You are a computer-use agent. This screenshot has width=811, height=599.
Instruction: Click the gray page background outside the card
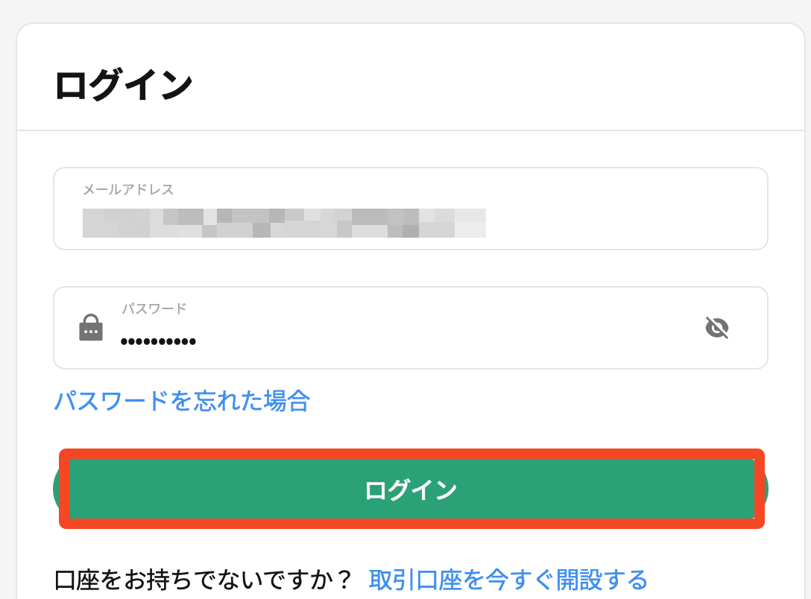click(7, 298)
